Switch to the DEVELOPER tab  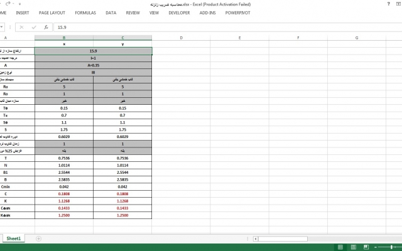(179, 13)
